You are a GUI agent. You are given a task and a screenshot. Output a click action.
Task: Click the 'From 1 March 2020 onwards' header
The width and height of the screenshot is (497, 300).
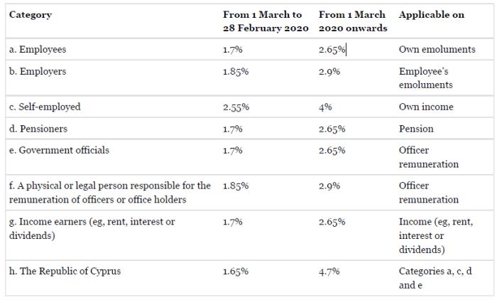click(x=353, y=21)
